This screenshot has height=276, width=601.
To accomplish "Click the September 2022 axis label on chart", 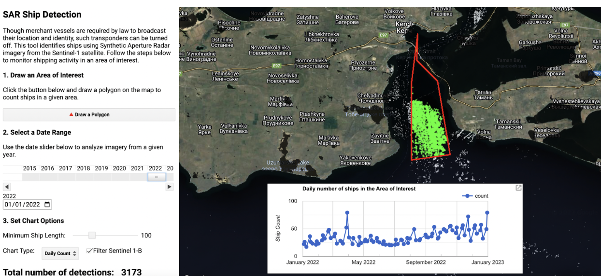I will click(x=426, y=262).
